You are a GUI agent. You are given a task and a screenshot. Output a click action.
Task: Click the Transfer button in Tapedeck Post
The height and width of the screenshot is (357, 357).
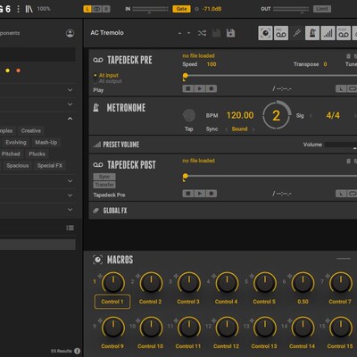coord(104,185)
